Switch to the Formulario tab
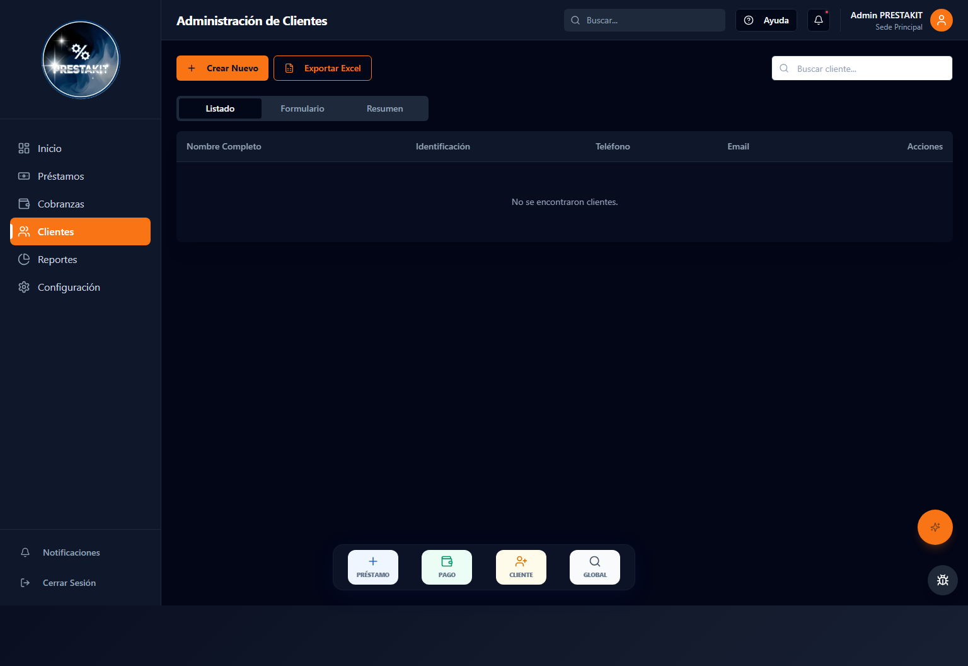This screenshot has width=968, height=666. tap(302, 108)
